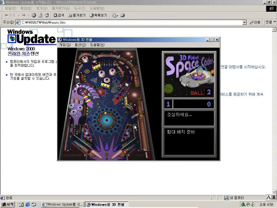Click the 함대 배치 준비 mission text

pos(181,132)
